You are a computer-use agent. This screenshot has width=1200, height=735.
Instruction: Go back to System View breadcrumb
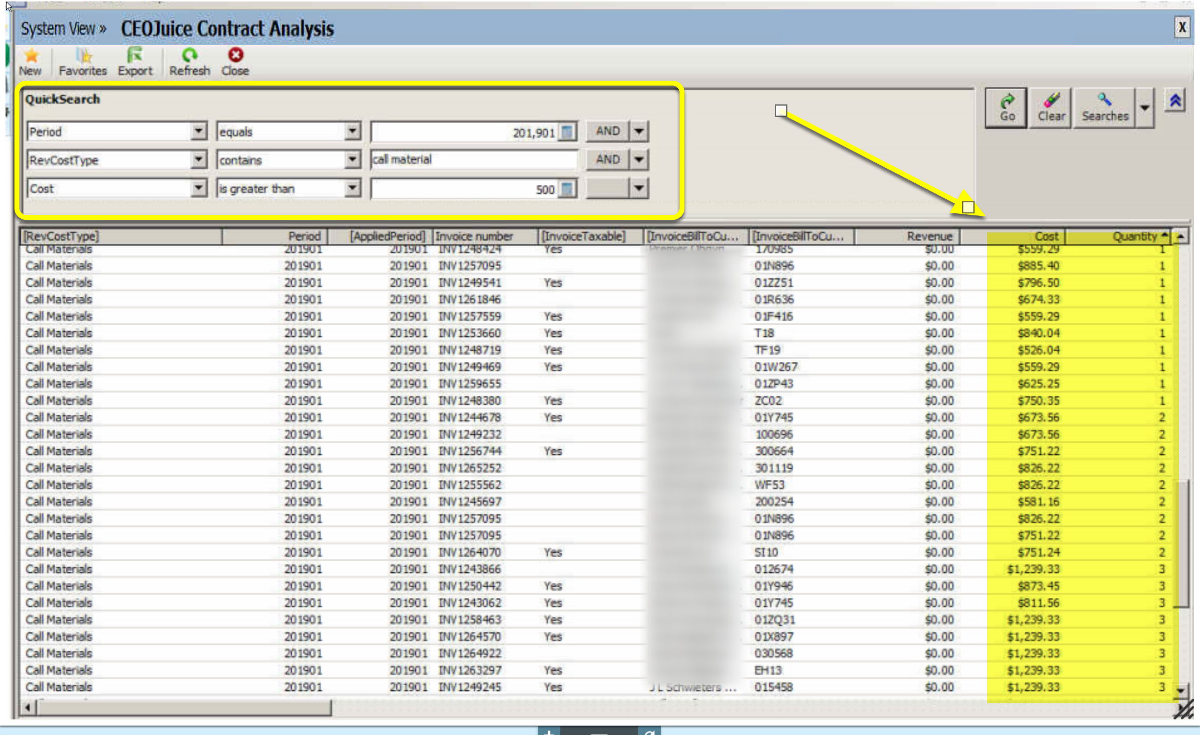[63, 29]
